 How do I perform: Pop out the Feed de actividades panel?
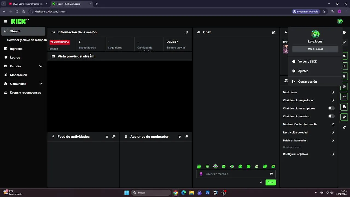113,137
